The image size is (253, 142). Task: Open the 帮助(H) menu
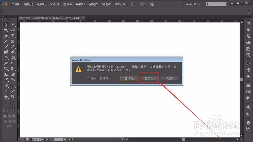[x=120, y=4]
